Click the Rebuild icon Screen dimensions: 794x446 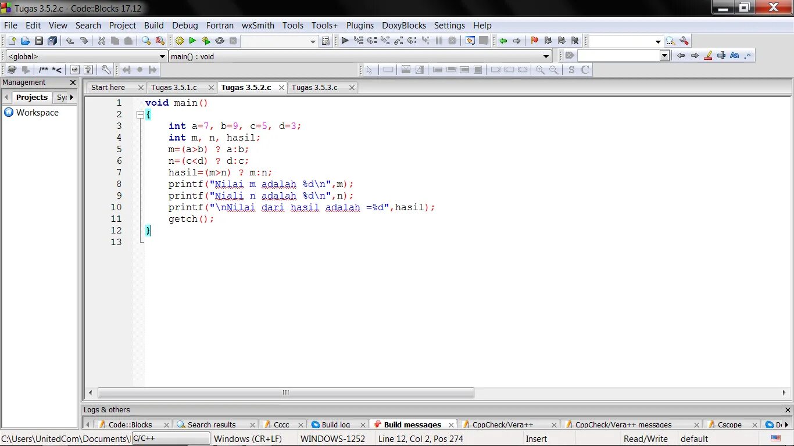point(220,41)
